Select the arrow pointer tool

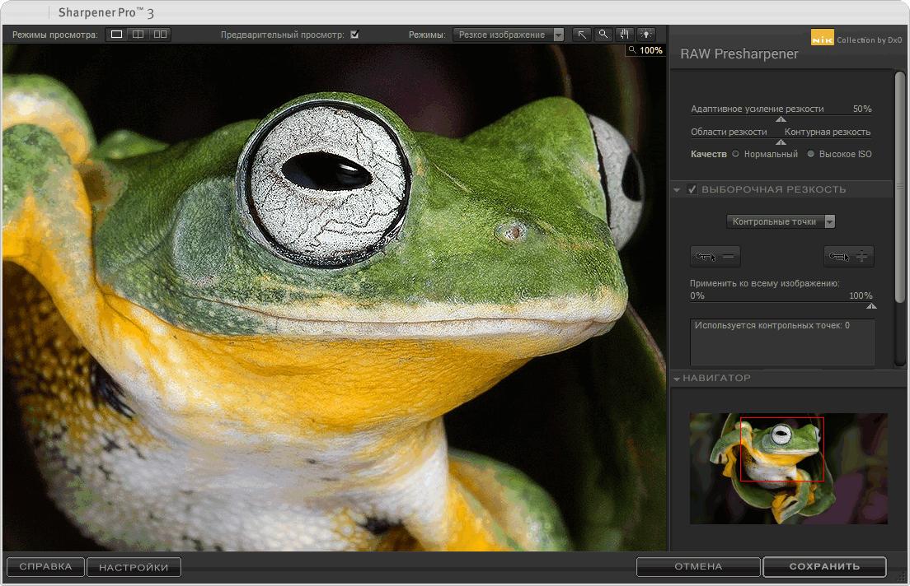click(582, 35)
